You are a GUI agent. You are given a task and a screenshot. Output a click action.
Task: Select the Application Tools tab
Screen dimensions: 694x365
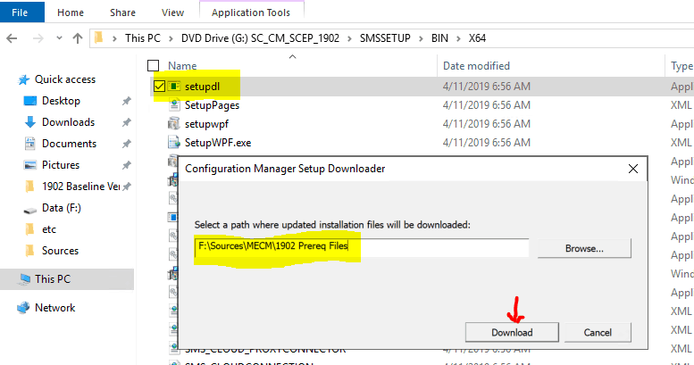(251, 12)
